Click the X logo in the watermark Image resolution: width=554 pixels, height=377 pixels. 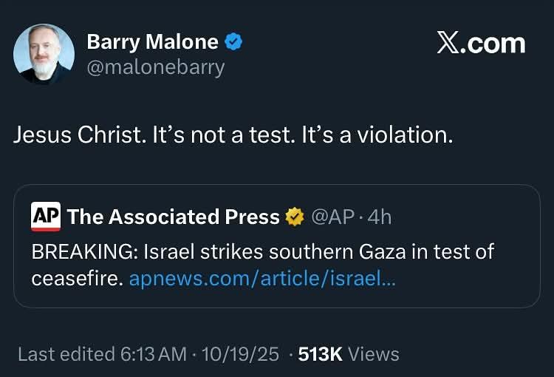click(448, 43)
